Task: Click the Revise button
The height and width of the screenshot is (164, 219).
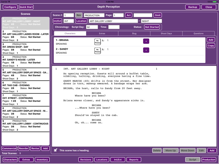Action: 35,148
